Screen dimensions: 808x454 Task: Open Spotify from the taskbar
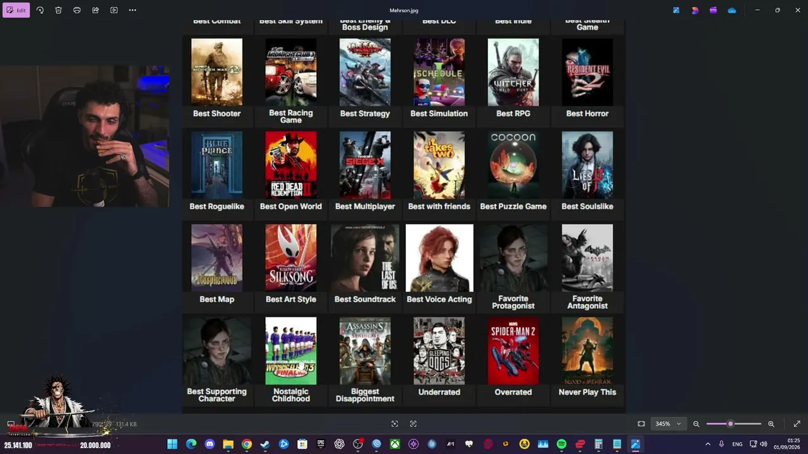pyautogui.click(x=561, y=445)
